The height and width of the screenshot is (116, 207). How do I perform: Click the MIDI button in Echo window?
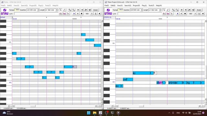point(87,14)
